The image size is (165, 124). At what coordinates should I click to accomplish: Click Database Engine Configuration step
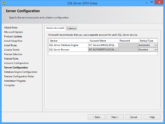pos(21,72)
